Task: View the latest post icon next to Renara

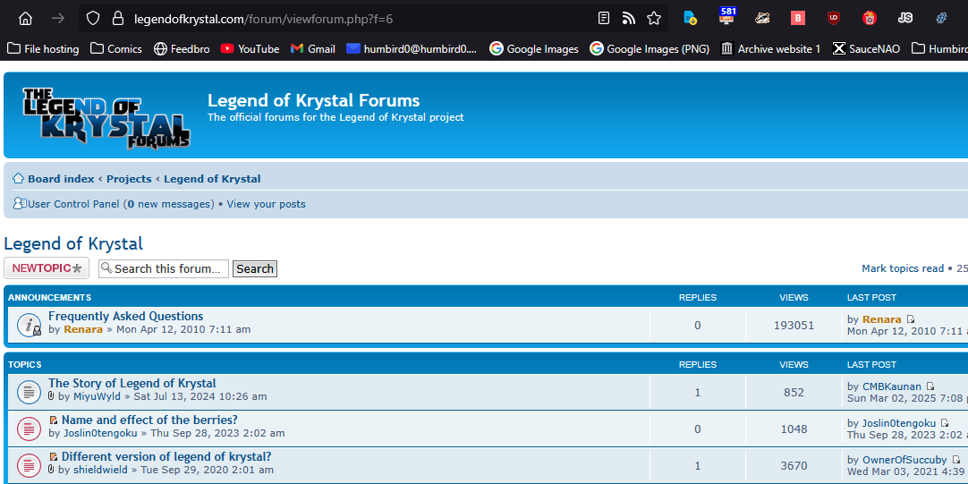Action: pos(911,320)
